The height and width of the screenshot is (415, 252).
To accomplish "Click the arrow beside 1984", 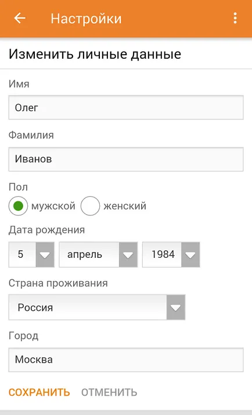I will [190, 254].
